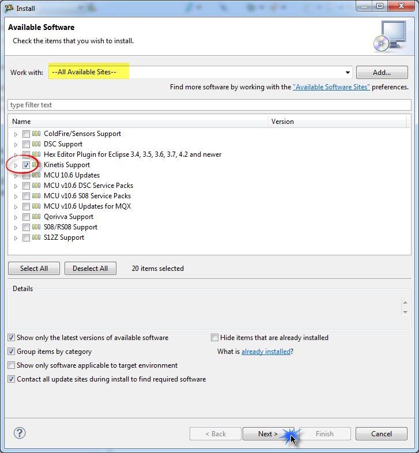This screenshot has width=419, height=453.
Task: Open the Available Software Sites preferences link
Action: (x=331, y=87)
